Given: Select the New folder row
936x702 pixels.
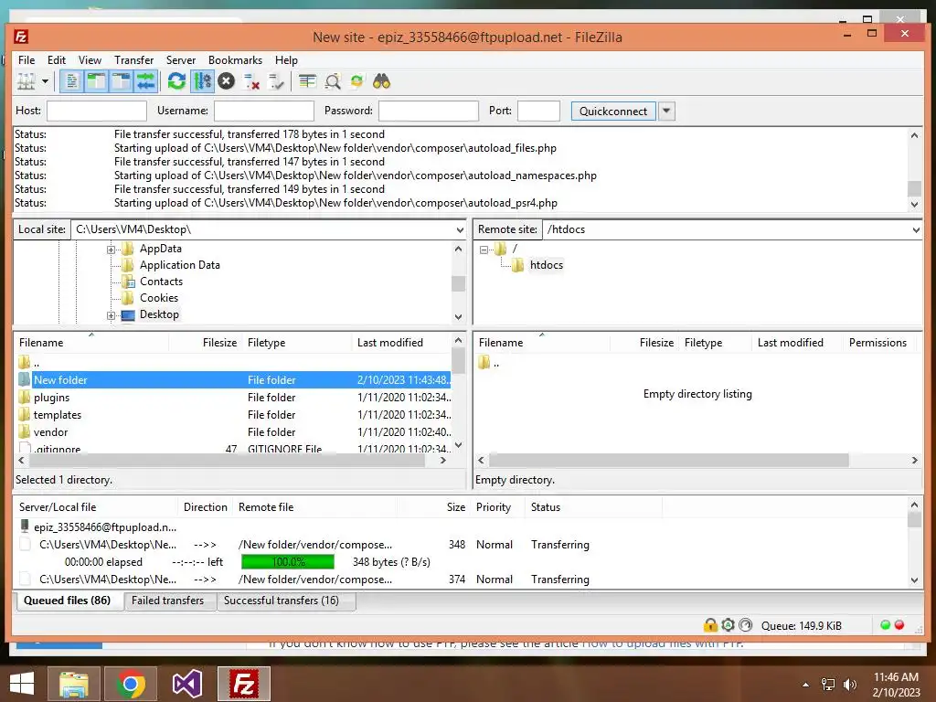Looking at the screenshot, I should point(234,379).
